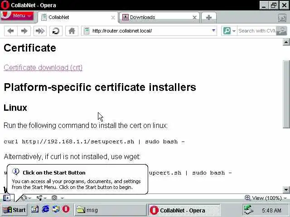290x217 pixels.
Task: Click 'Alternatively, if curl is not installed' text
Action: [x=72, y=157]
